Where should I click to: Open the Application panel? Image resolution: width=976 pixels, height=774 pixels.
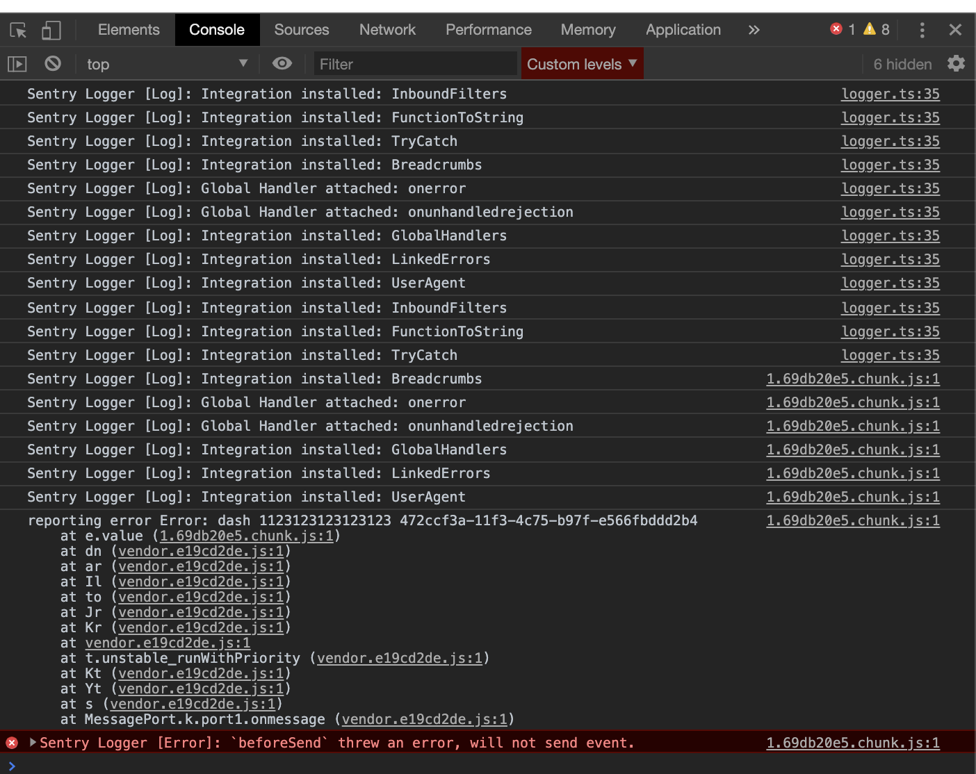(683, 29)
